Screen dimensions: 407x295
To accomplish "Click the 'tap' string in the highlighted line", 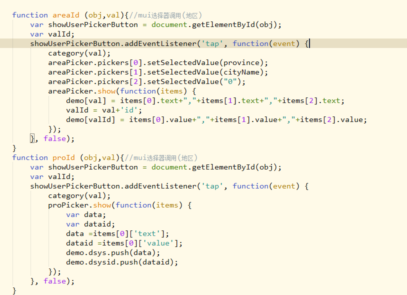I will pos(212,43).
